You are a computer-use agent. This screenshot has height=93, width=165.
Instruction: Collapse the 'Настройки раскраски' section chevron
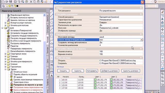pos(141,14)
